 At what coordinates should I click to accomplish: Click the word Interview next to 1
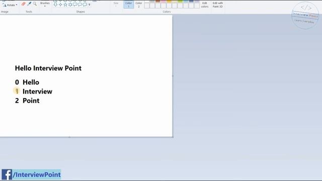(x=37, y=92)
